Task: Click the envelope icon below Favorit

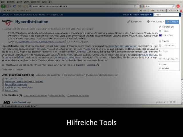Action: (x=160, y=45)
